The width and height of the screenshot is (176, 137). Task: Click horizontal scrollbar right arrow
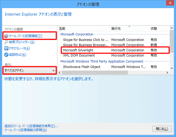(x=167, y=73)
